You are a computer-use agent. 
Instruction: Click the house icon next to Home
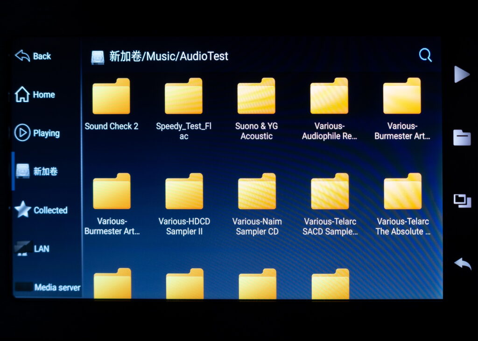pos(22,95)
